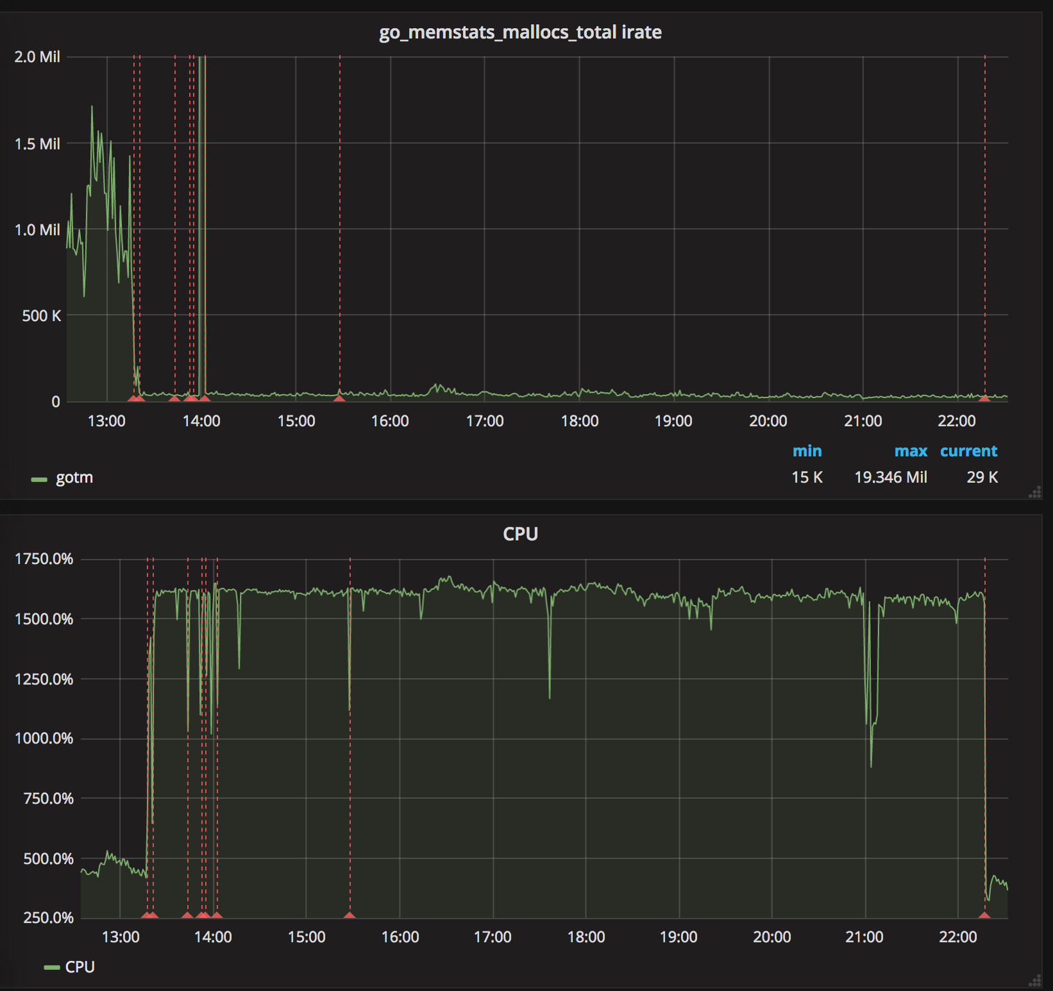The height and width of the screenshot is (991, 1053).
Task: Toggle the gotm series in the legend
Action: click(x=74, y=477)
